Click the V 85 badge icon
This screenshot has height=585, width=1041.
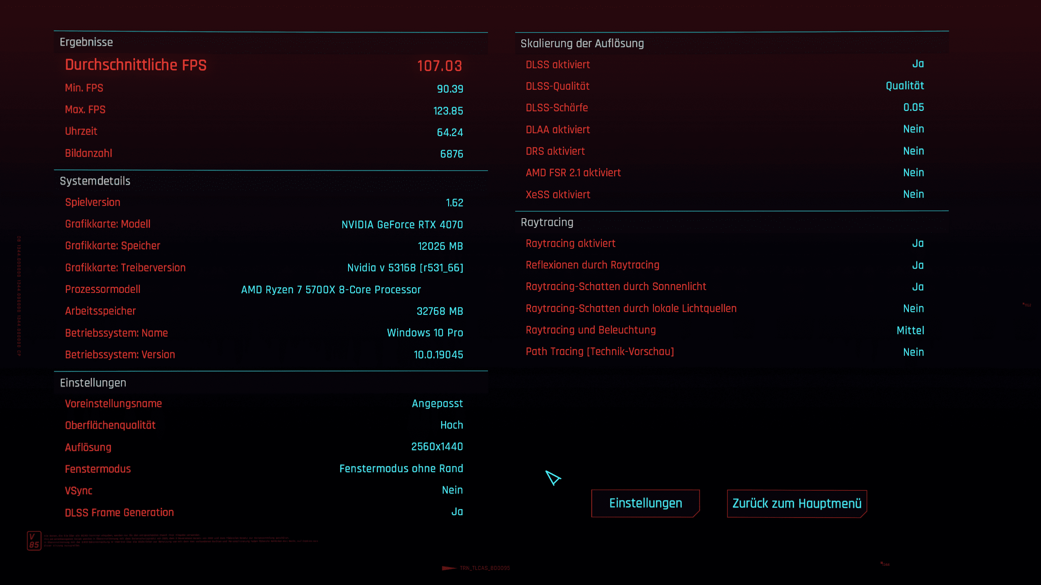pos(34,541)
